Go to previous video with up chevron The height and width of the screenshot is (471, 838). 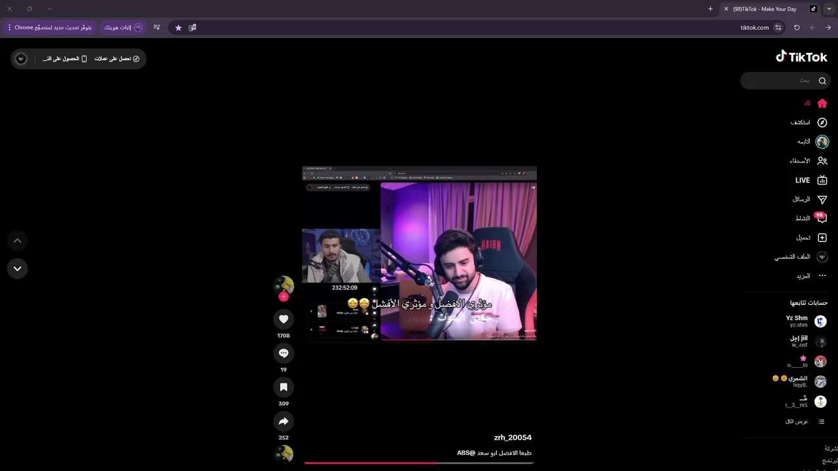click(x=18, y=241)
